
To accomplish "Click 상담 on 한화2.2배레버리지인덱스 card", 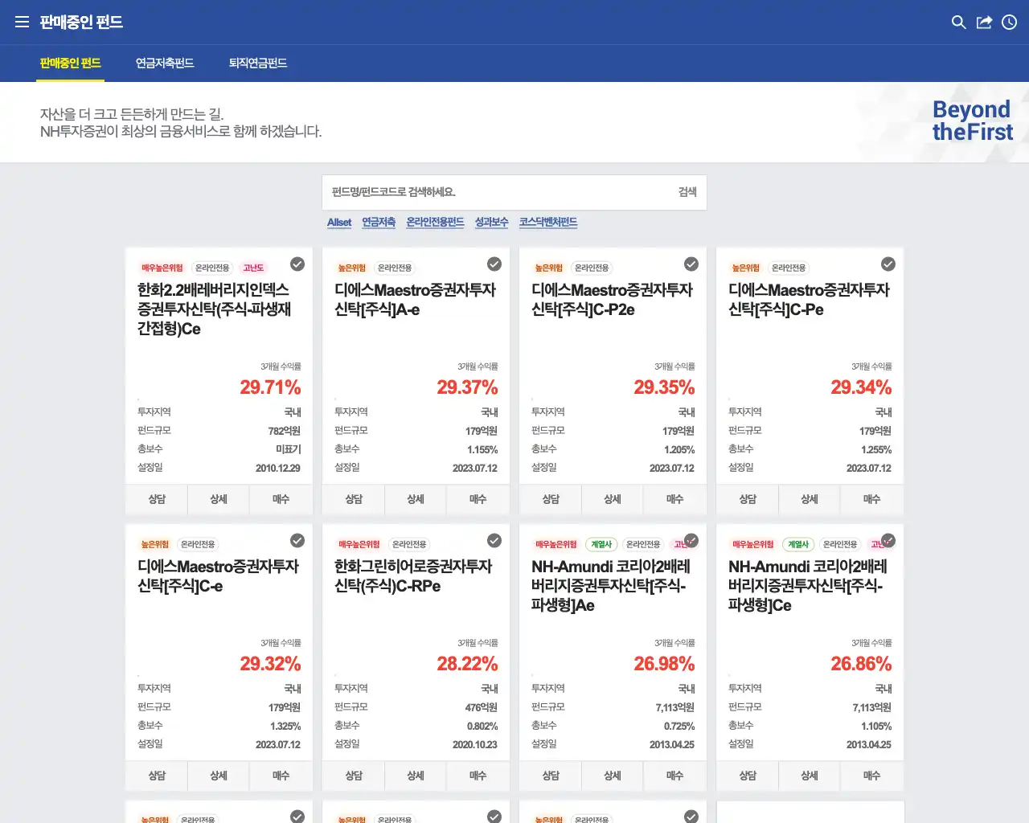I will click(x=157, y=499).
